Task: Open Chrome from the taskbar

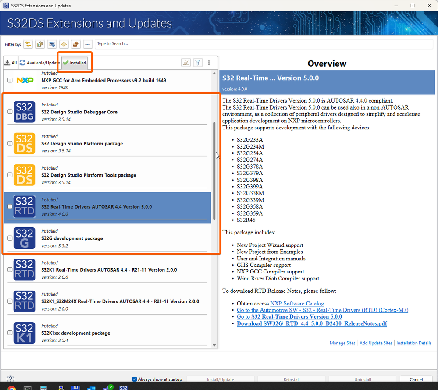Action: [x=11, y=388]
